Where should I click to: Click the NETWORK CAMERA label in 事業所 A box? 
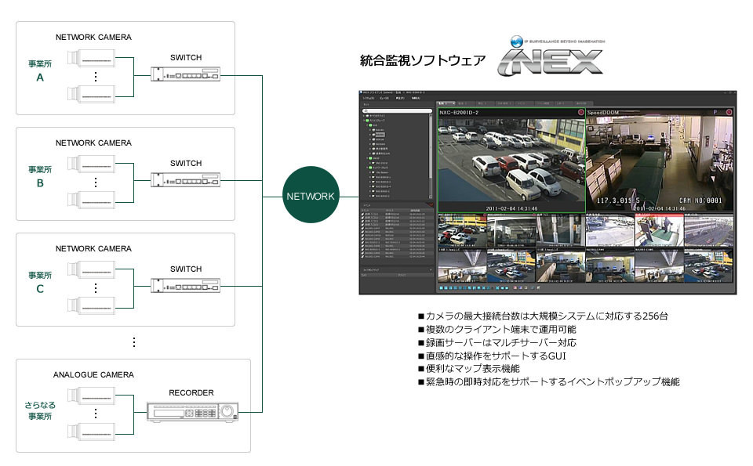coord(93,37)
